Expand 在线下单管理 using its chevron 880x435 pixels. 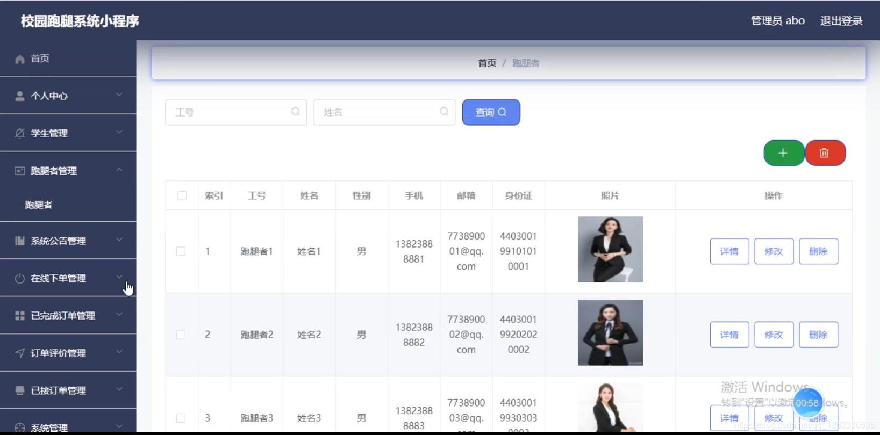pos(119,277)
